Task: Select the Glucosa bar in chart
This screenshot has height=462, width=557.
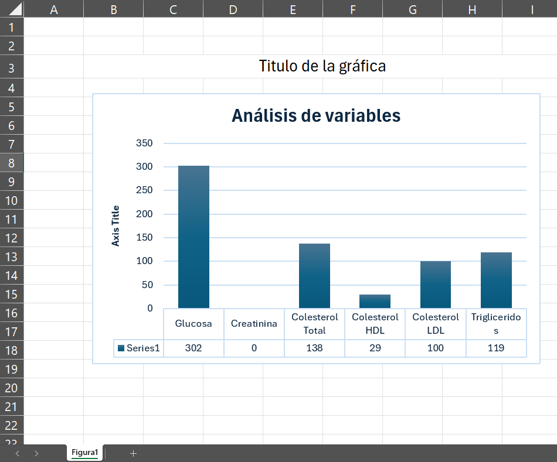Action: click(193, 237)
